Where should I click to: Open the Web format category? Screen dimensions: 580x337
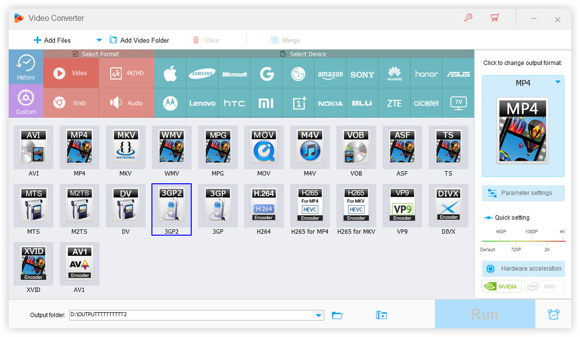tap(71, 103)
